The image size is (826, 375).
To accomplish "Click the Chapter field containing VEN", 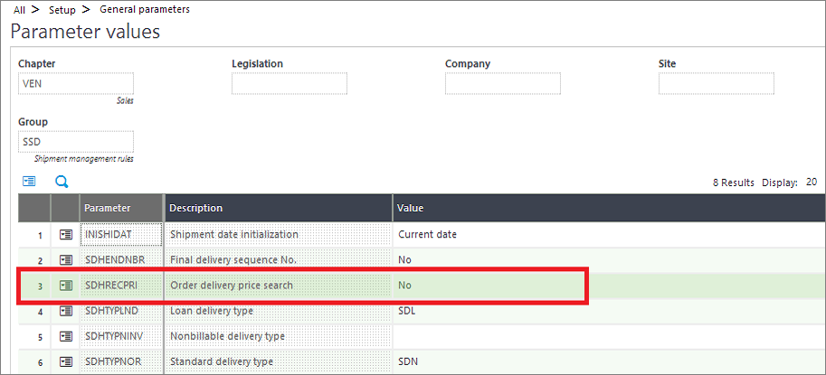I will click(76, 84).
